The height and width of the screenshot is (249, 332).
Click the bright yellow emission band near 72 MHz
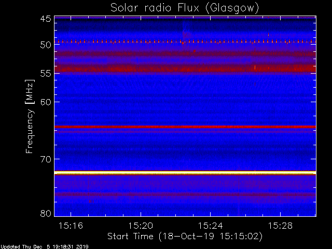pyautogui.click(x=185, y=173)
